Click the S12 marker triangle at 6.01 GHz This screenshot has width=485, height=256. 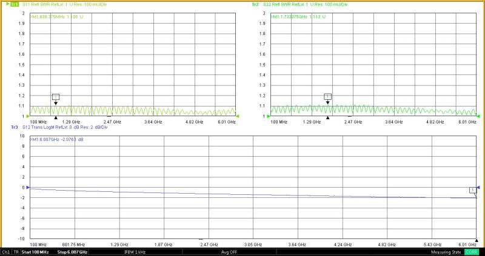tap(477, 240)
